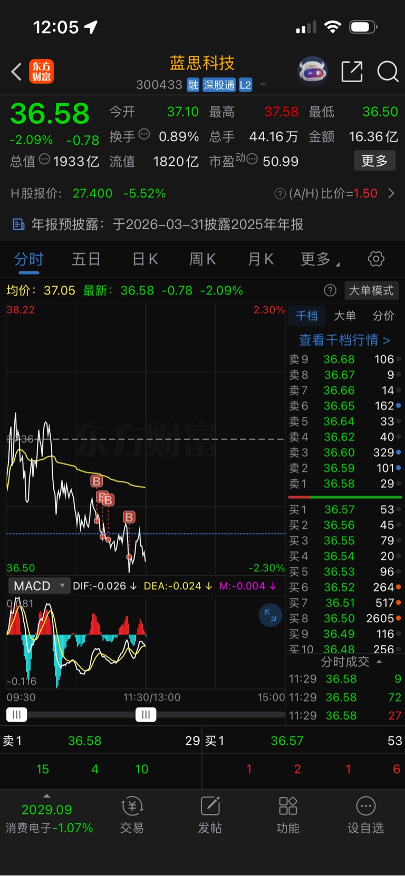Open 交易 trading icon
The height and width of the screenshot is (876, 405).
click(x=132, y=815)
